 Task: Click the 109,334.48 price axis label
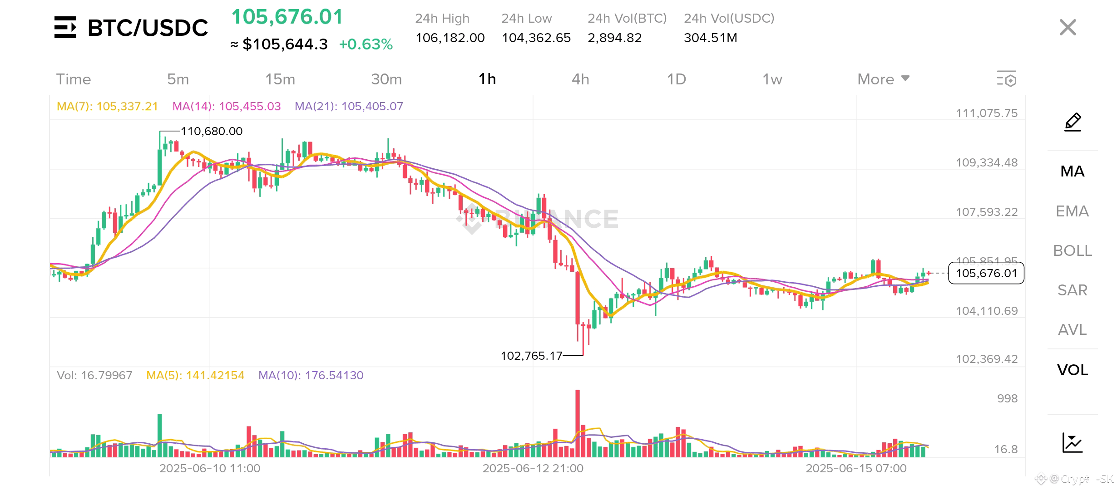click(987, 162)
